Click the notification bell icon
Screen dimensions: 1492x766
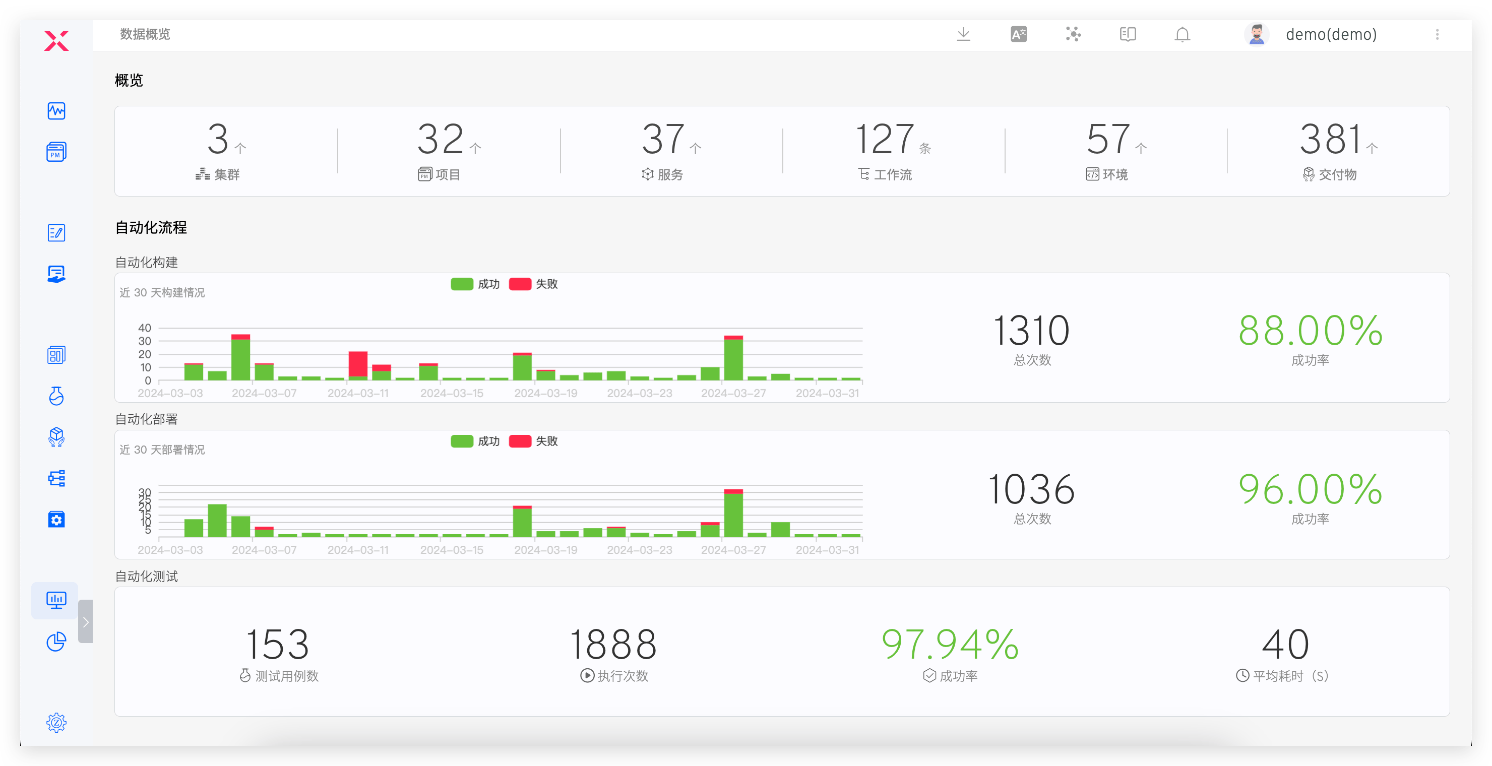(x=1182, y=35)
